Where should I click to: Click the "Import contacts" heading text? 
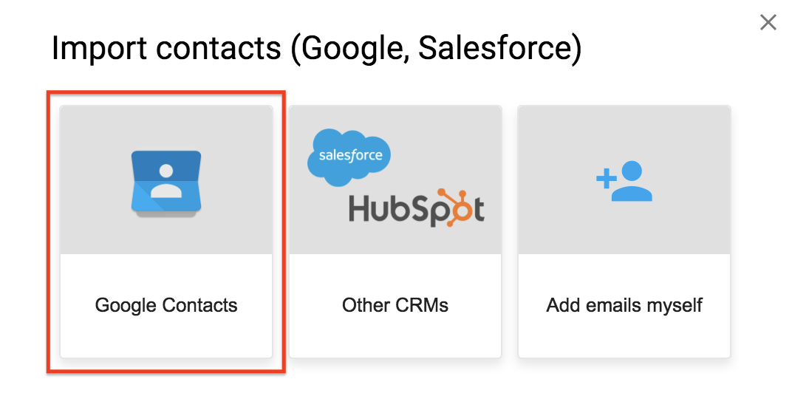[166, 48]
